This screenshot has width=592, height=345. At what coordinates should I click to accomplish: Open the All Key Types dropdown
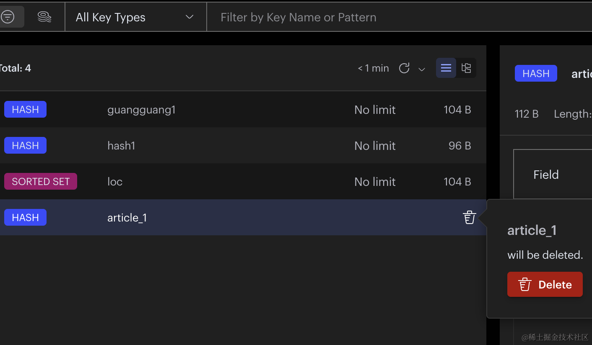[135, 17]
